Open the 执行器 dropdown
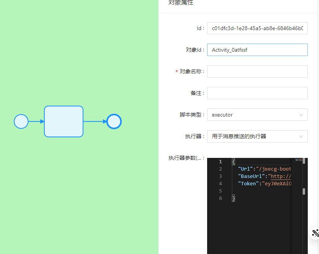The image size is (319, 254). coord(257,136)
